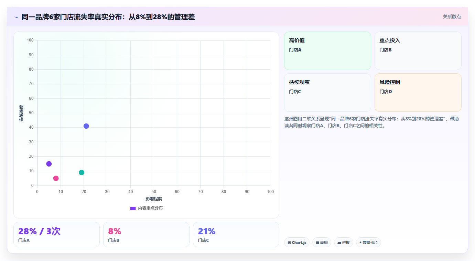Select the blue scatter point near 40
The height and width of the screenshot is (261, 475).
(x=86, y=126)
